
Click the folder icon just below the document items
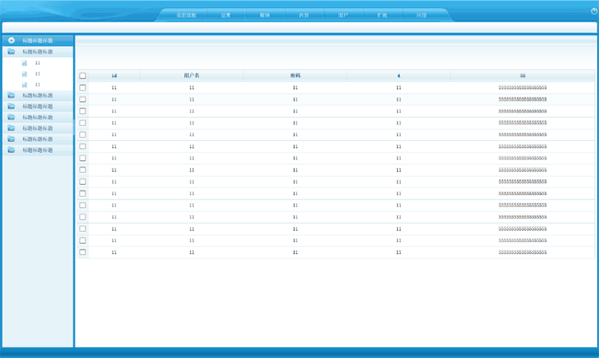pos(11,96)
